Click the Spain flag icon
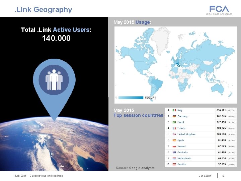 [174, 140]
